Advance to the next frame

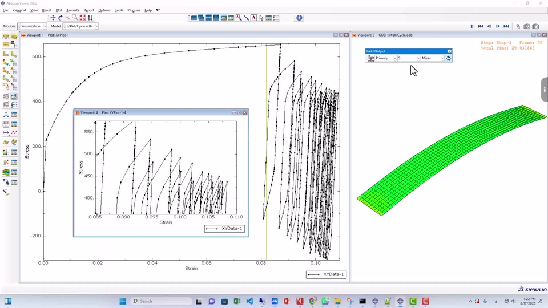(498, 26)
